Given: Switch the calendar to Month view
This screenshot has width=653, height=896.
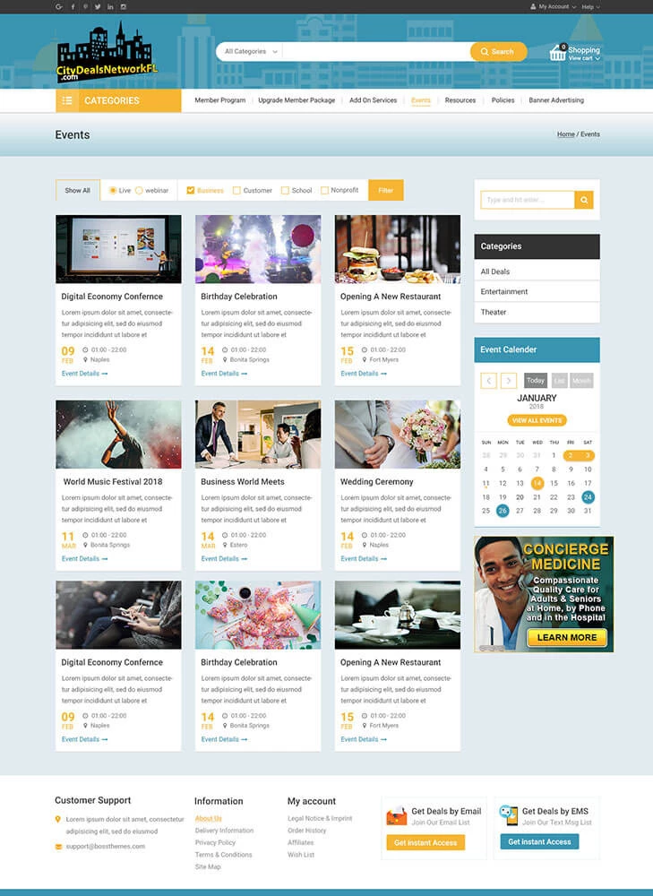Looking at the screenshot, I should point(581,381).
